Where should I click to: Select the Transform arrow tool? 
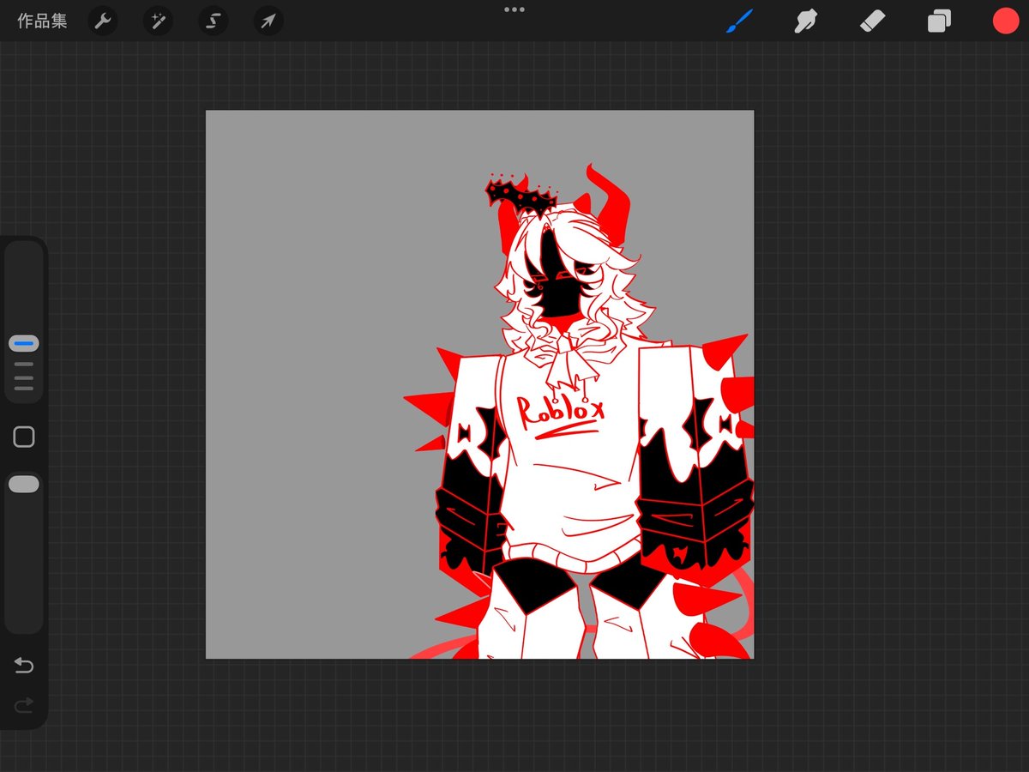pyautogui.click(x=268, y=21)
